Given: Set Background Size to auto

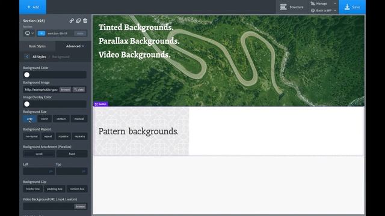Looking at the screenshot, I should click(29, 119).
